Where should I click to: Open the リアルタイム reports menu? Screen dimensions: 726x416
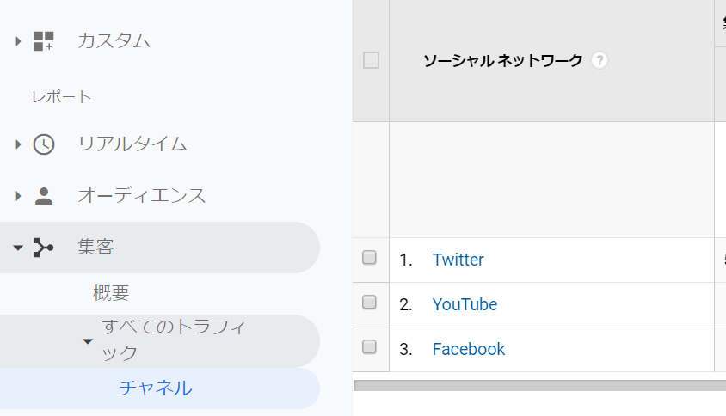(132, 144)
